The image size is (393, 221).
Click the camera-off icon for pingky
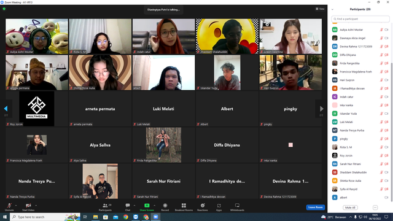[386, 139]
